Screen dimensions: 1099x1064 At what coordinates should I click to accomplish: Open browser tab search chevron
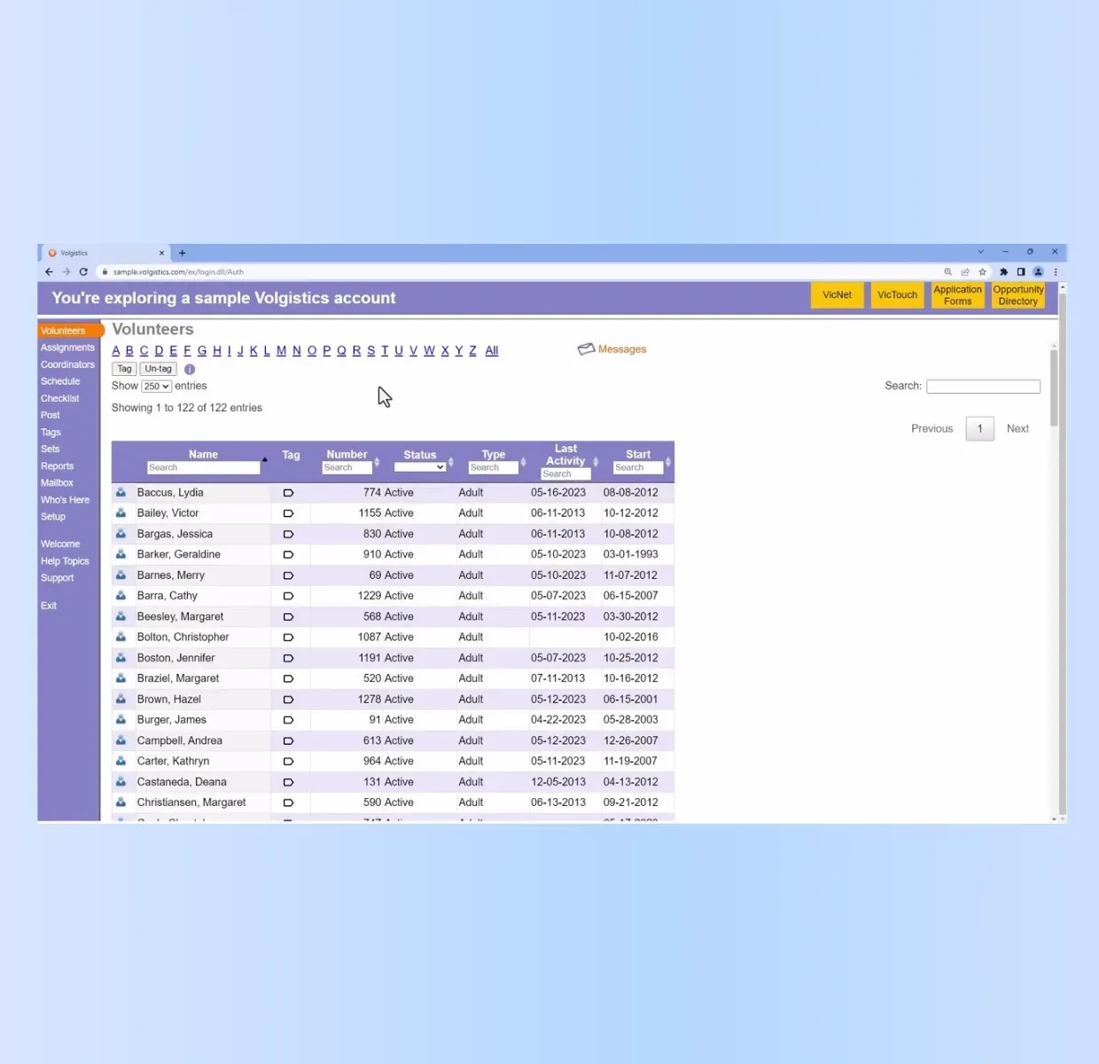tap(980, 252)
